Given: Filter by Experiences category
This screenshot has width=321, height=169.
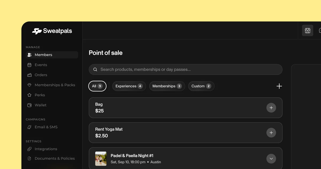Looking at the screenshot, I should (129, 86).
